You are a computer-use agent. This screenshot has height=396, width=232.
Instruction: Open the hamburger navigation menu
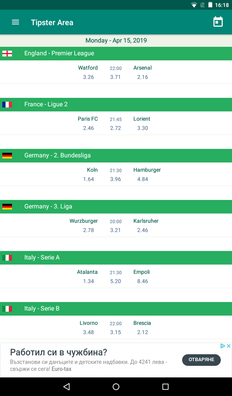(x=15, y=22)
